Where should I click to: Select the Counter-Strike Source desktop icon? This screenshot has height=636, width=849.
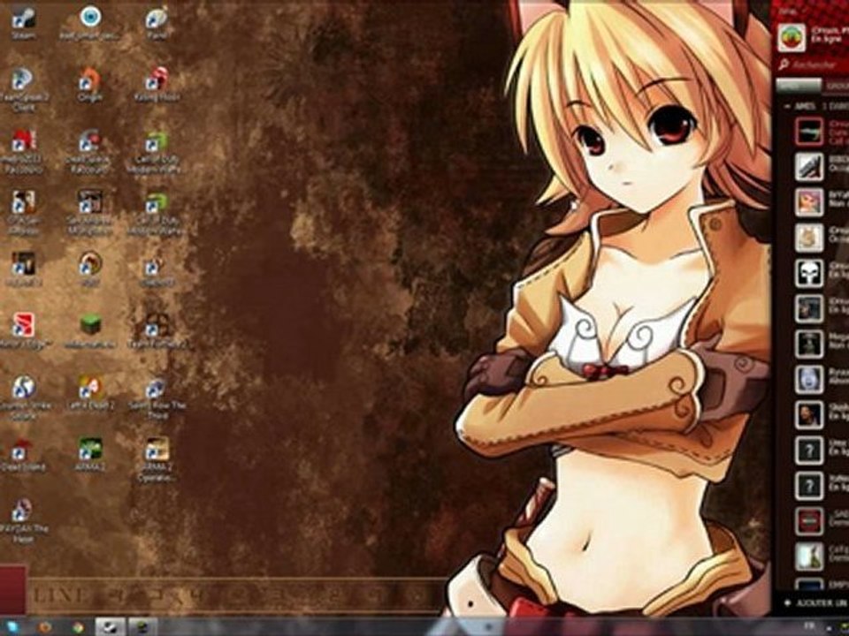[23, 397]
